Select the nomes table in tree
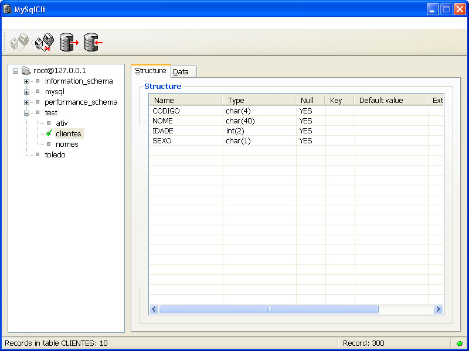 [67, 144]
